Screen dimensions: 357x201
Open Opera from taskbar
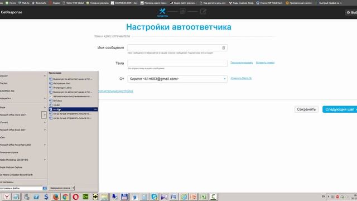tap(76, 197)
